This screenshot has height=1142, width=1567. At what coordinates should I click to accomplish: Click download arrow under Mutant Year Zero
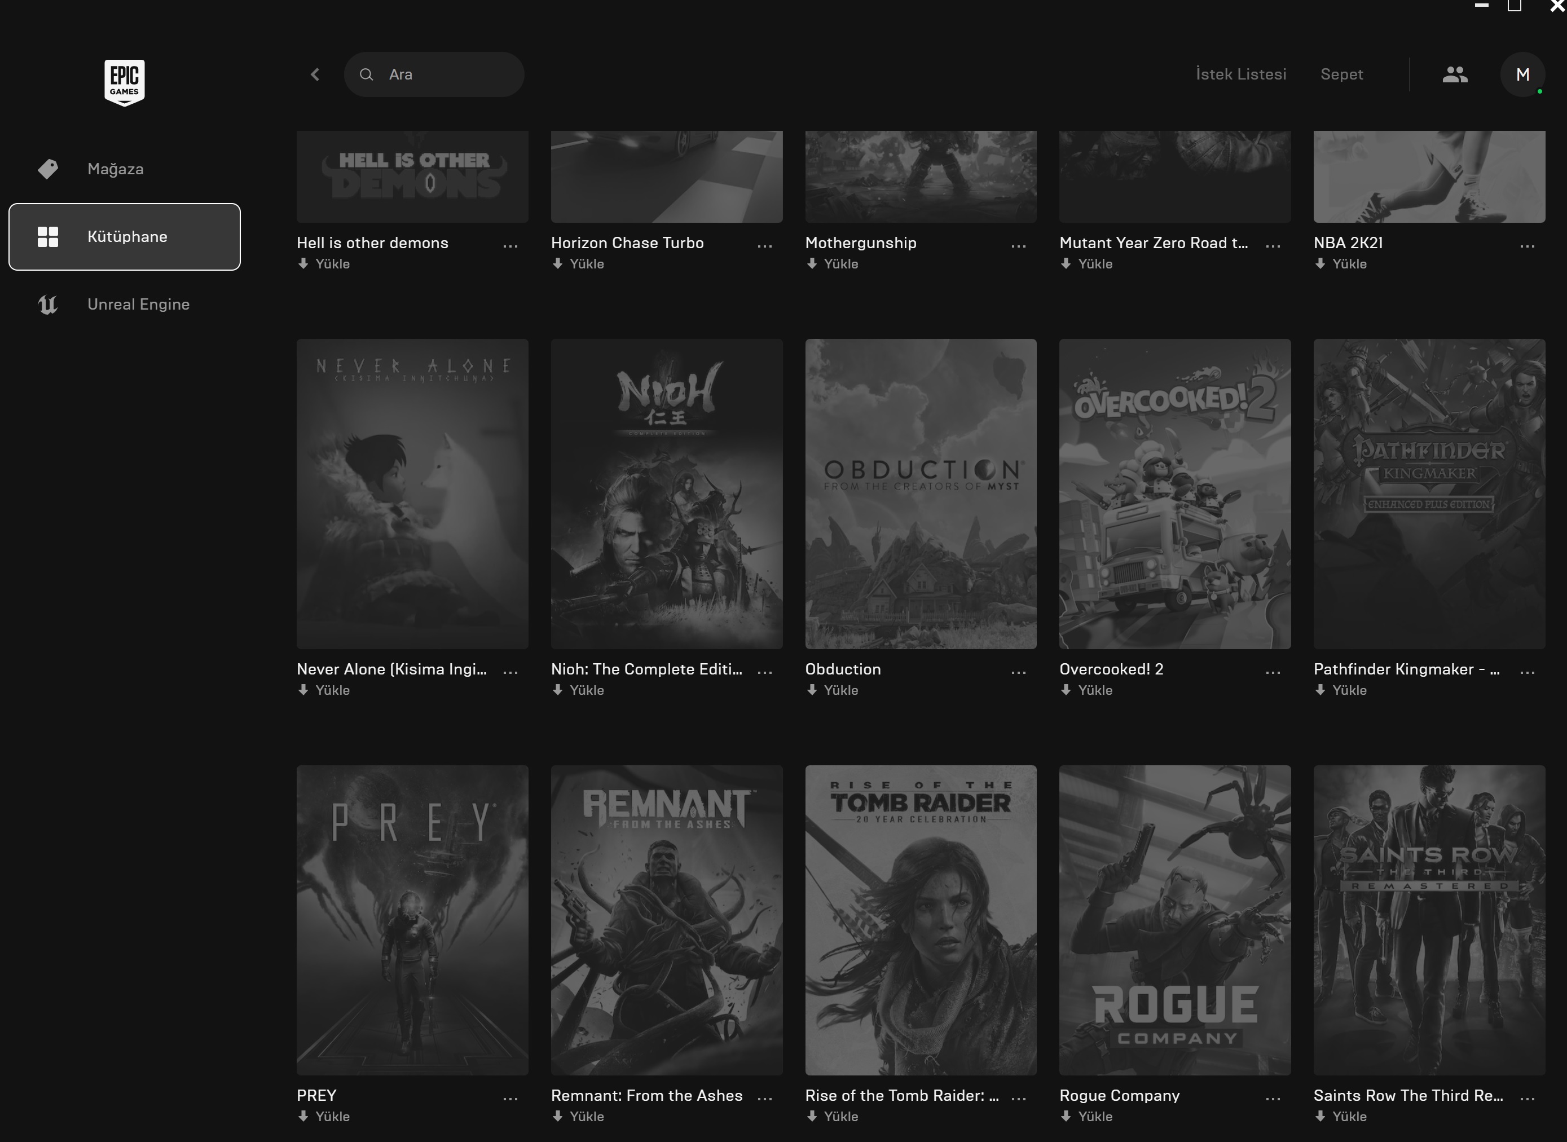click(1066, 263)
